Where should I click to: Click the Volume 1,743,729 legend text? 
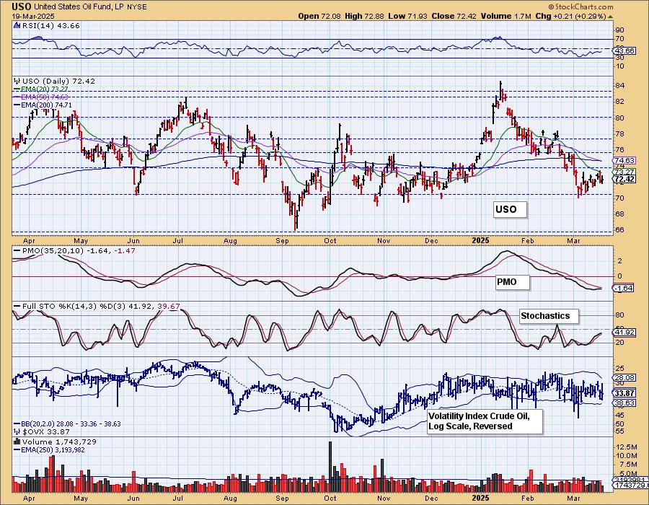click(59, 442)
